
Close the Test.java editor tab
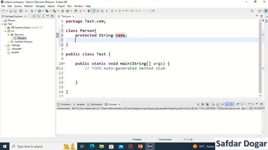pos(73,16)
